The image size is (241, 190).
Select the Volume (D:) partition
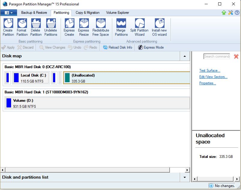tap(97, 103)
